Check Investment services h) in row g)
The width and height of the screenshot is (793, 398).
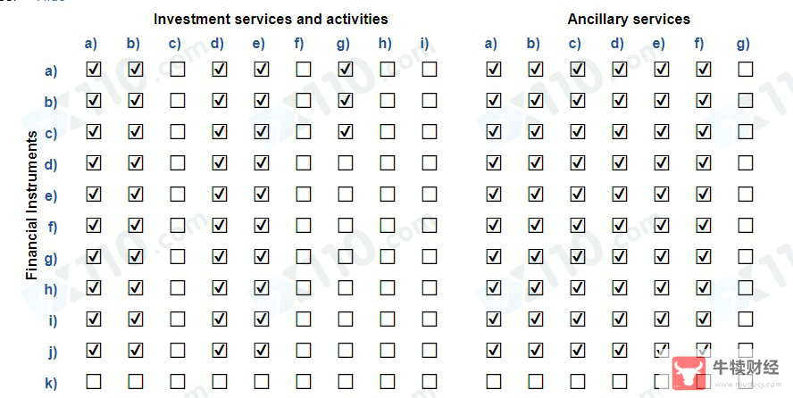pyautogui.click(x=388, y=257)
